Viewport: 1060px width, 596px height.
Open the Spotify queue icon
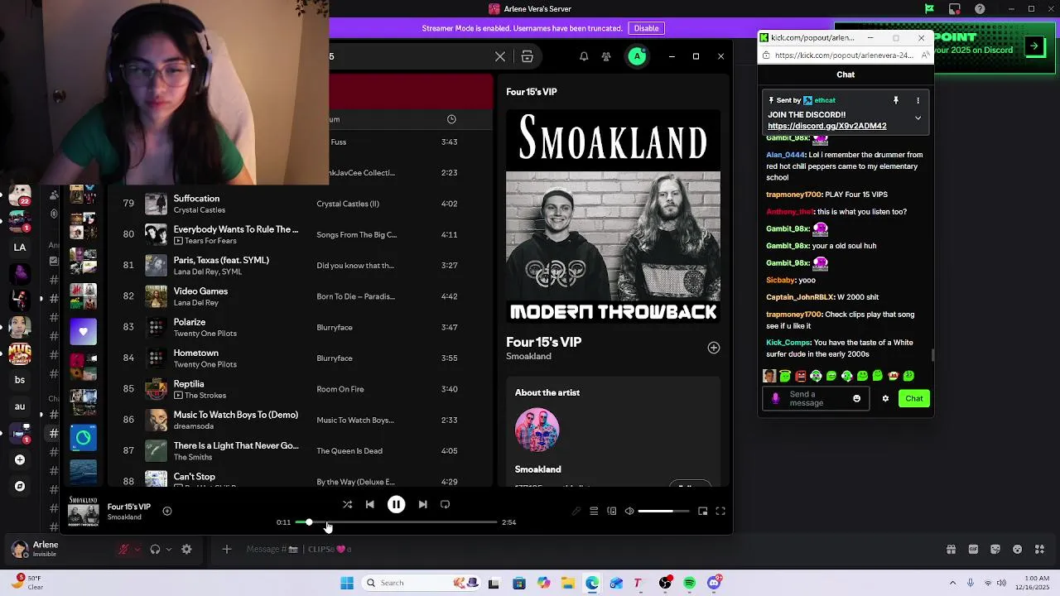(594, 512)
